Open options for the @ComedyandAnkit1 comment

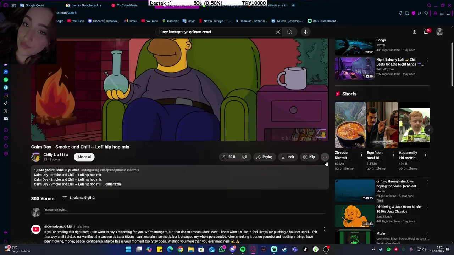tap(324, 229)
